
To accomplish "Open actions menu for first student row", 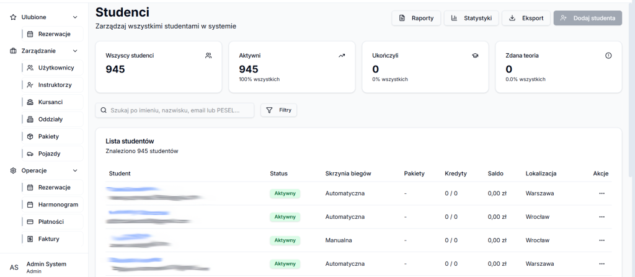I will click(601, 193).
